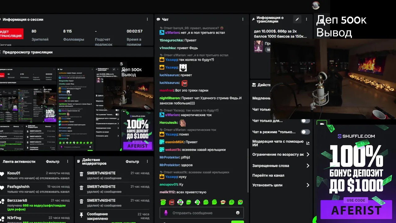Image resolution: width=396 pixels, height=223 pixels.
Task: Click username melik1112 in chat
Action: (167, 192)
